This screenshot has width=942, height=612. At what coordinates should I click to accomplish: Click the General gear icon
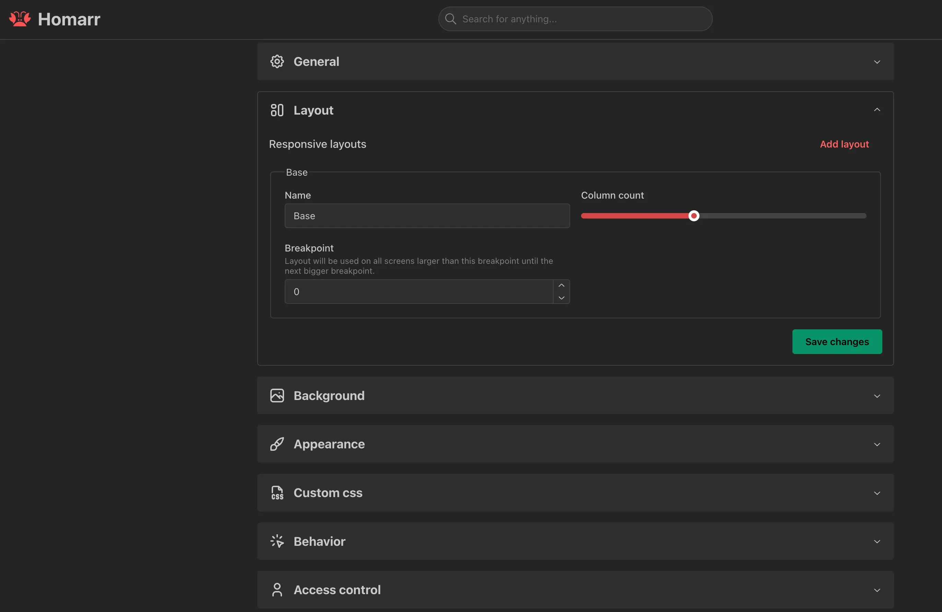(277, 61)
